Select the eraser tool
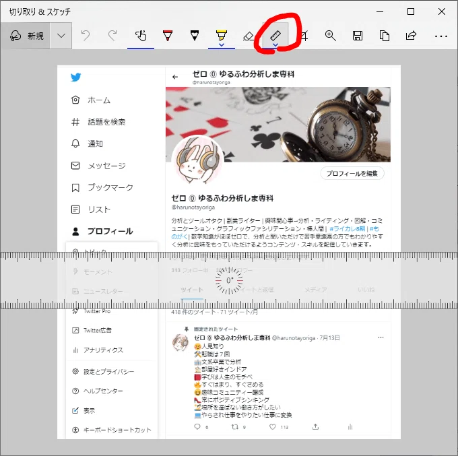 [x=248, y=36]
